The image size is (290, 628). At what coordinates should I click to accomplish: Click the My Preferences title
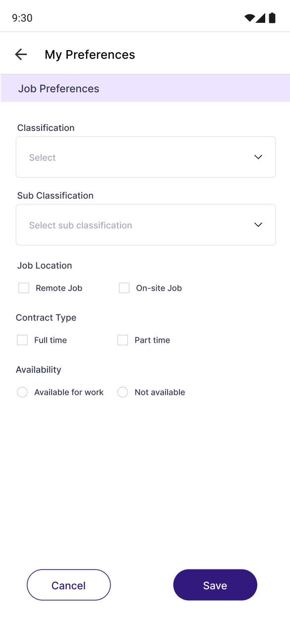point(90,55)
